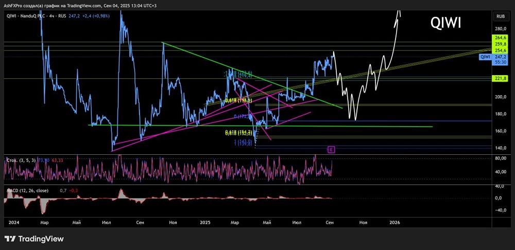Click the 140,0 price scale value
Viewport: 515px width, 250px height.
pos(501,148)
